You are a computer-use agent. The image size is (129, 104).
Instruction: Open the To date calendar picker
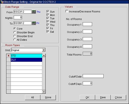click(34, 23)
